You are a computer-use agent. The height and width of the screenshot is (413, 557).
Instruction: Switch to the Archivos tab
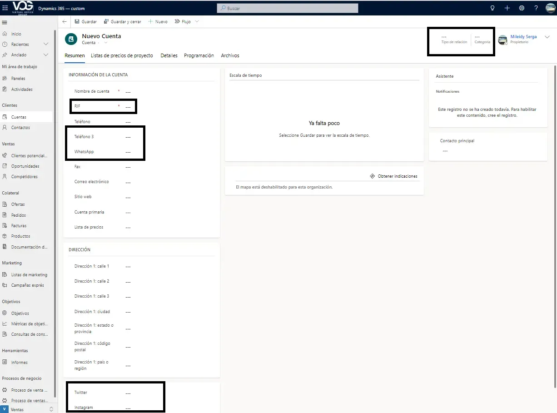click(230, 55)
